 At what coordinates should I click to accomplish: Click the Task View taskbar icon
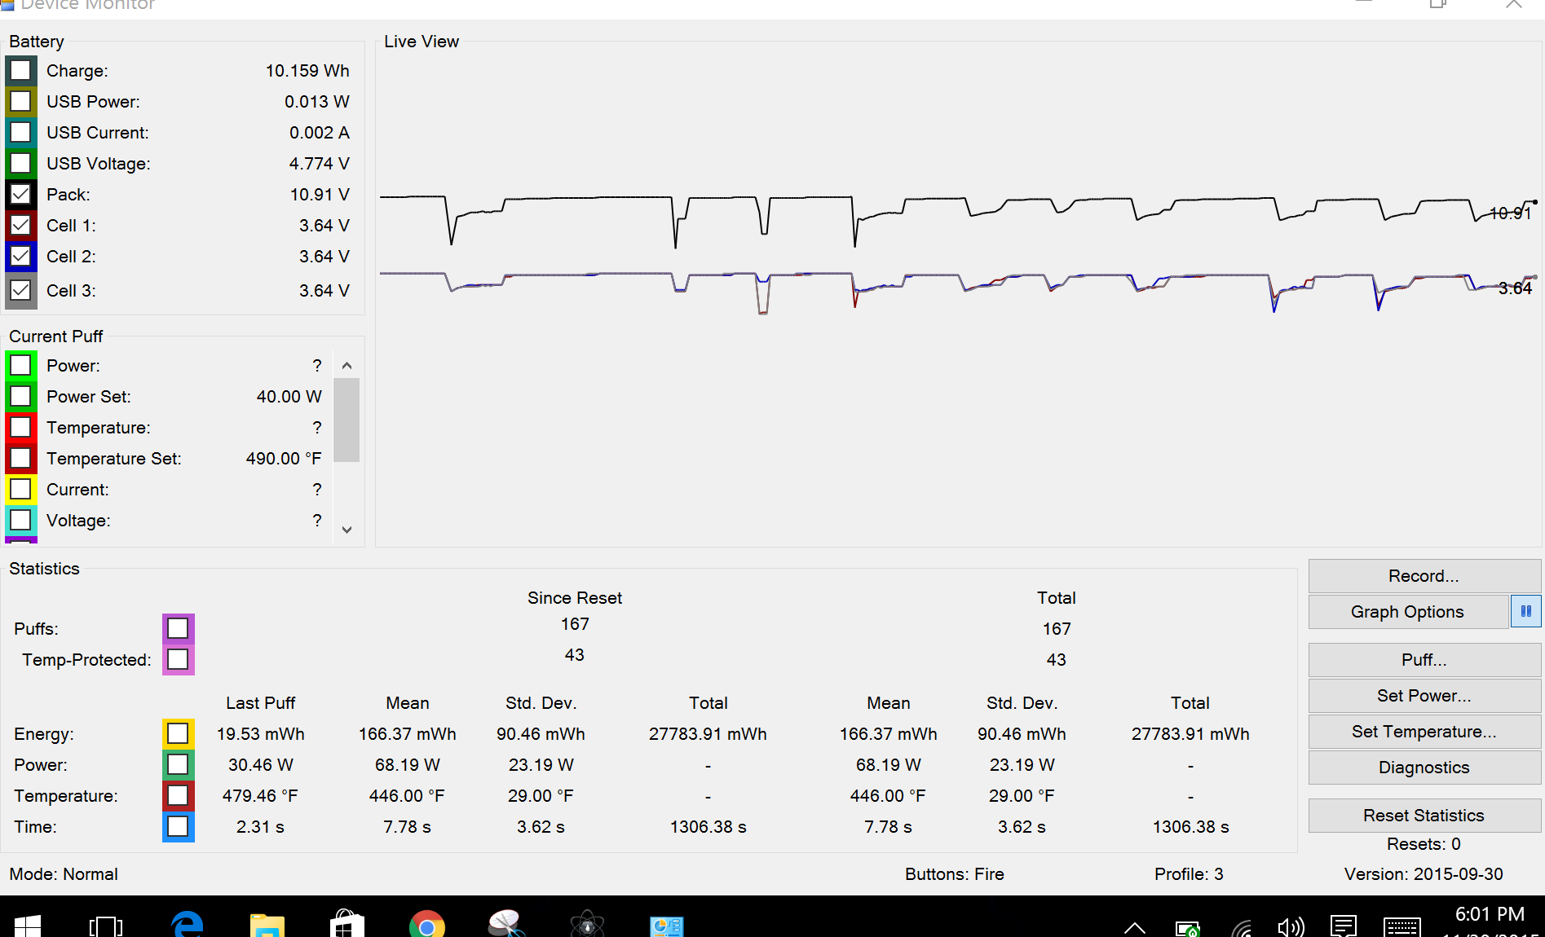coord(106,926)
